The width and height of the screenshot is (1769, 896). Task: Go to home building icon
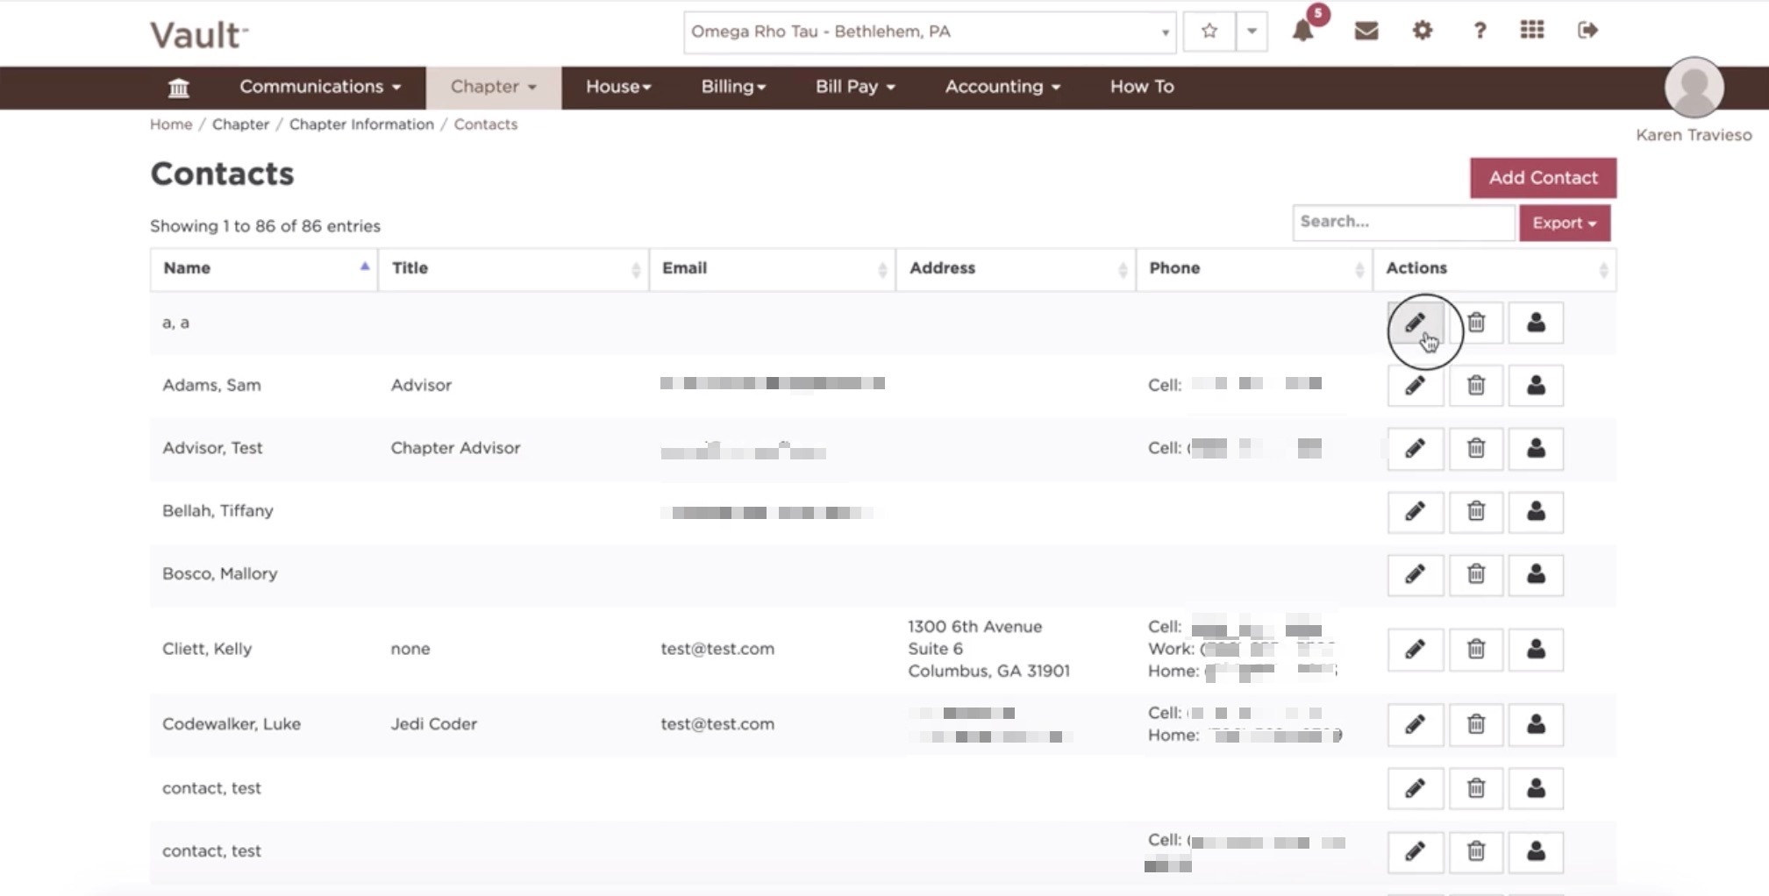point(178,88)
